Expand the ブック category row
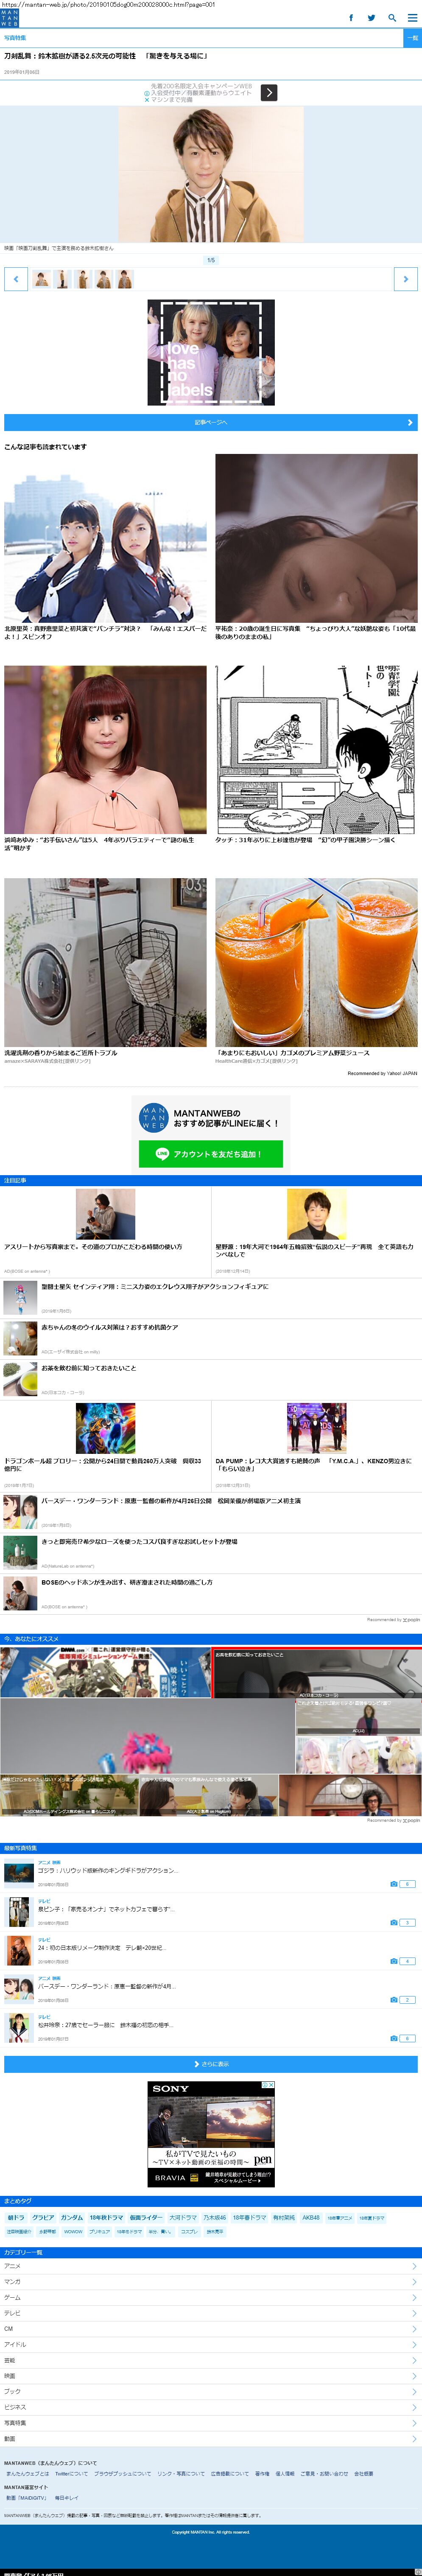 coord(211,2391)
